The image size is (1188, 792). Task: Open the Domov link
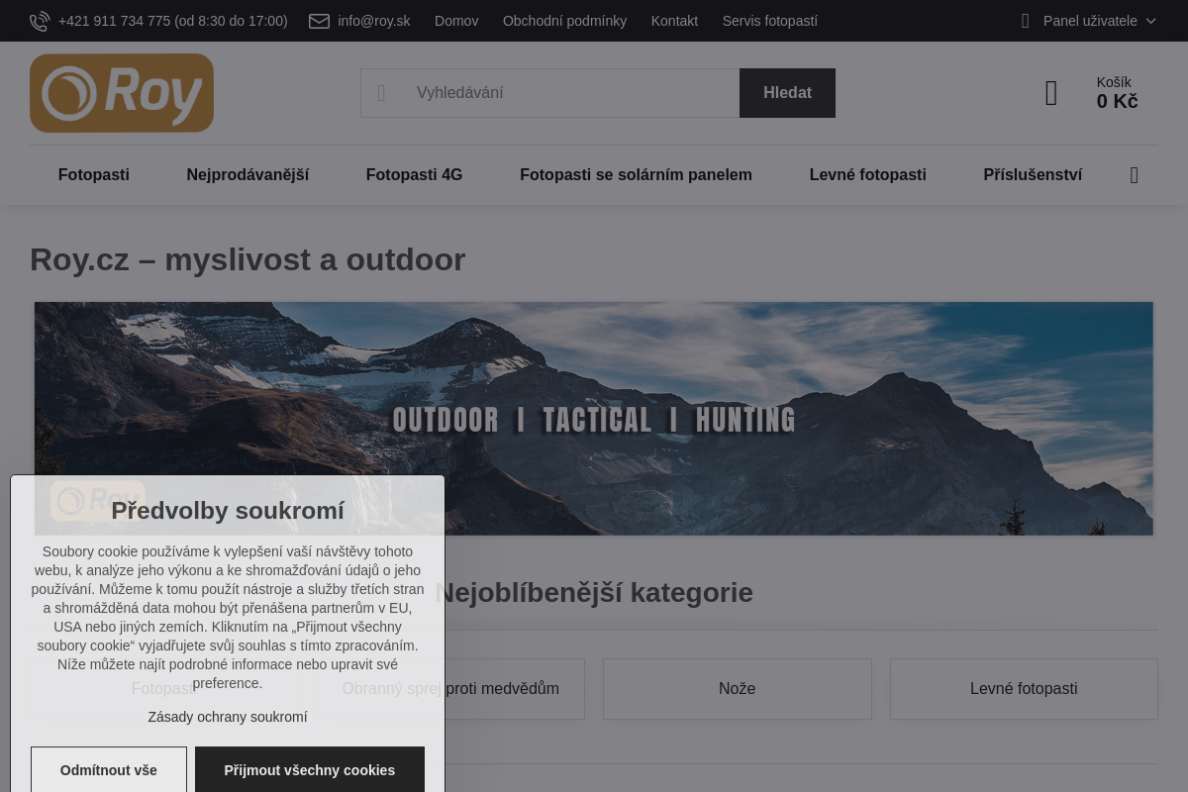coord(456,21)
